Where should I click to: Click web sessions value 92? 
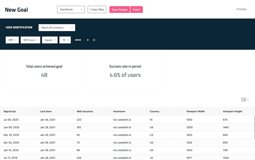78,135
